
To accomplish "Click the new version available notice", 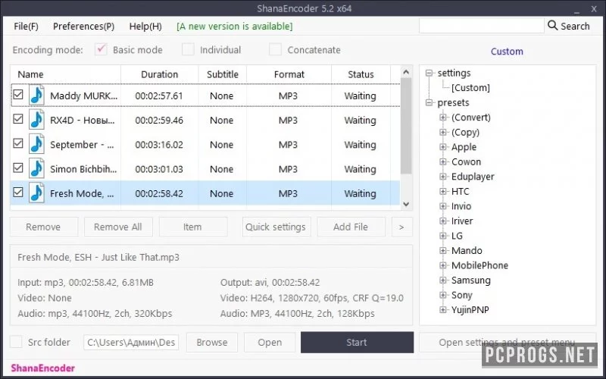I will point(235,27).
